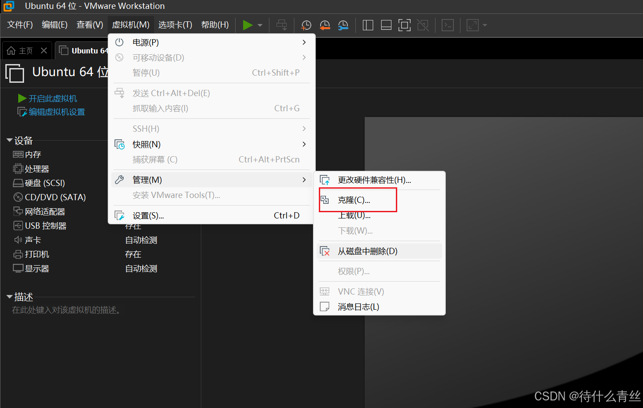Choose 设置(S)... in the menu
Image resolution: width=643 pixels, height=408 pixels.
pyautogui.click(x=212, y=215)
